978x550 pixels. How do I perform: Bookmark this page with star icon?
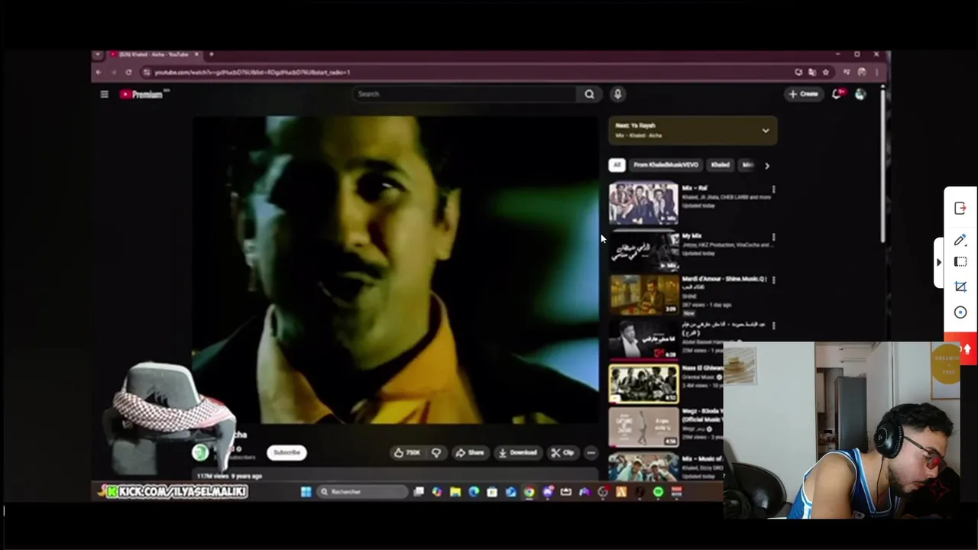coord(825,72)
